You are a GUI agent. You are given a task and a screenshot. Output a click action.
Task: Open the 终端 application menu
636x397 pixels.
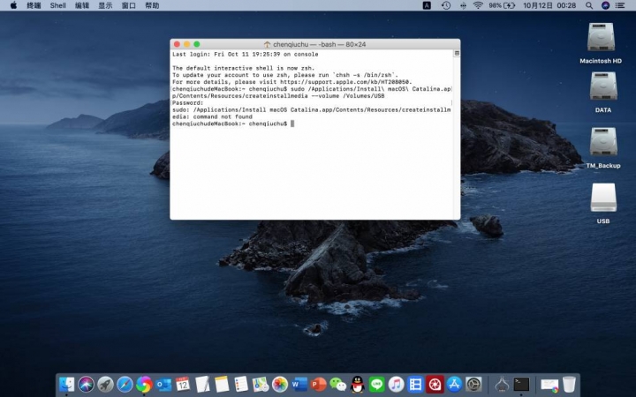tap(34, 5)
